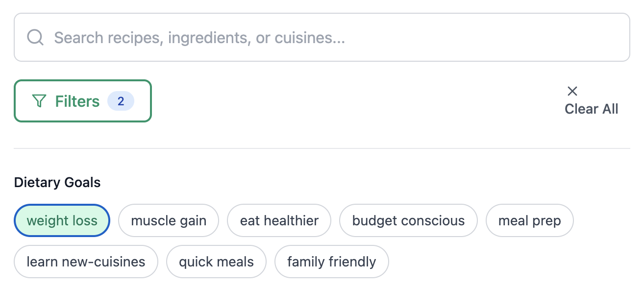Click the X icon above Clear All

coord(572,91)
